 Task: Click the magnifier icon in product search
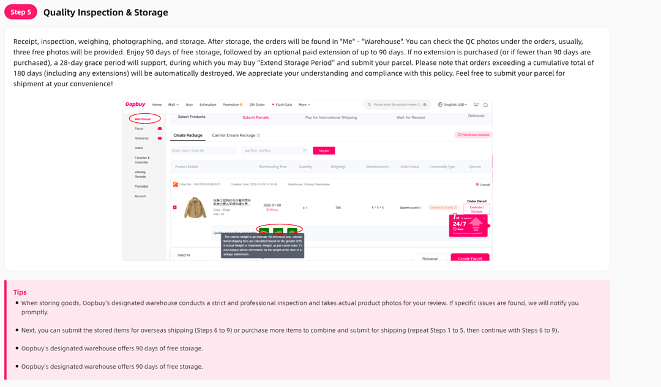coord(370,105)
